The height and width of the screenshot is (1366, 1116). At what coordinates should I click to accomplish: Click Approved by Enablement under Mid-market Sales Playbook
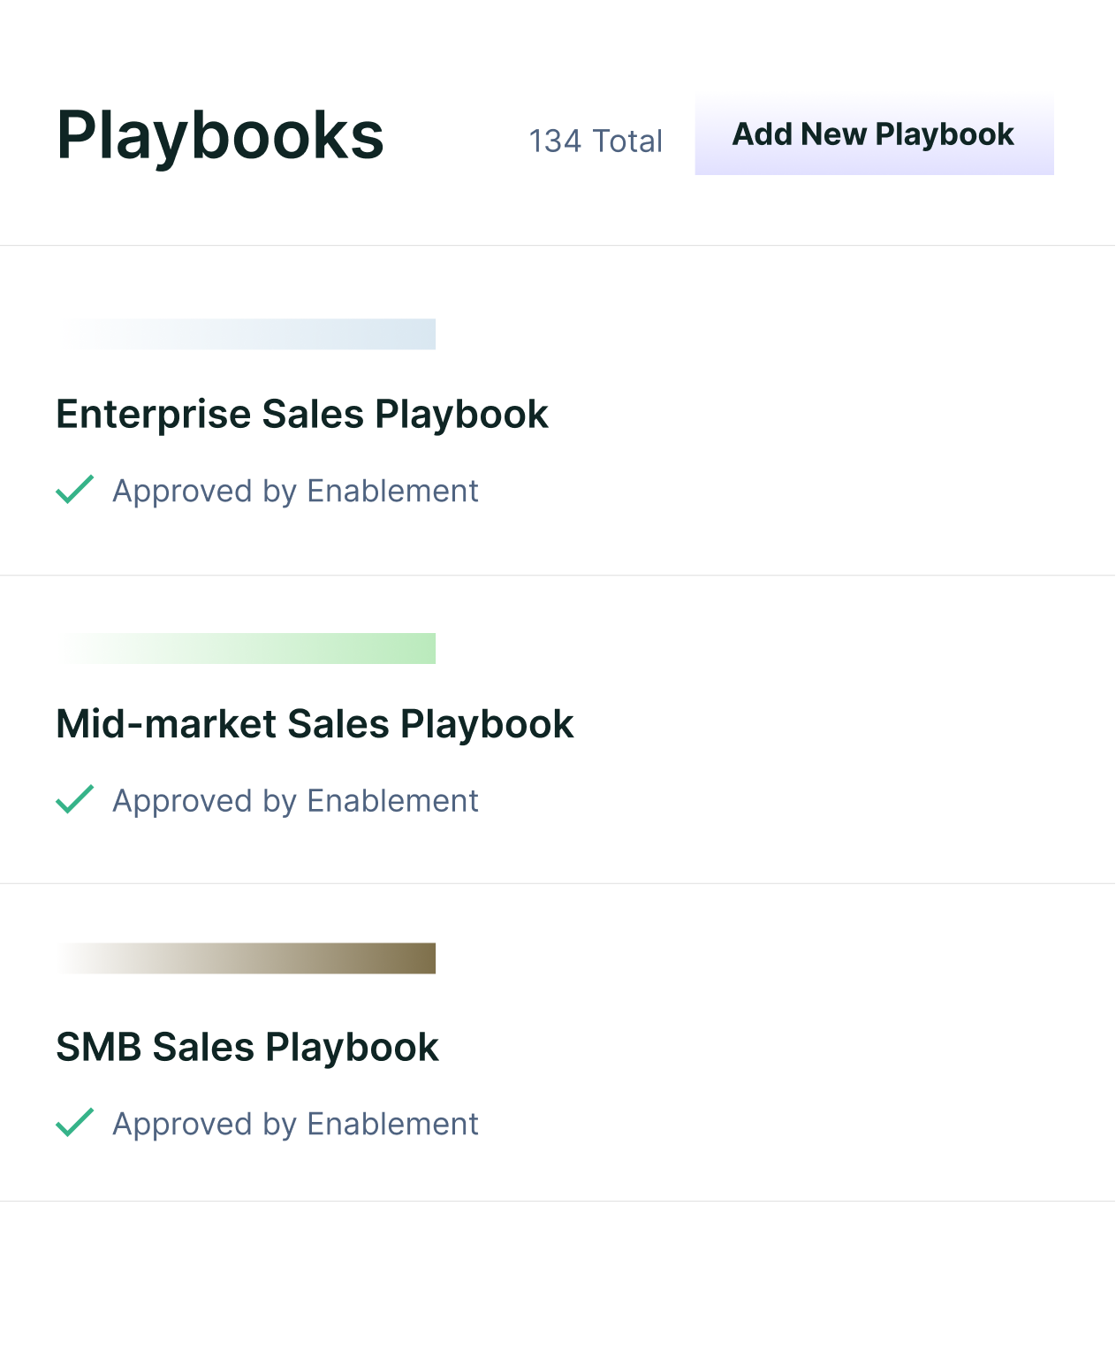[295, 800]
